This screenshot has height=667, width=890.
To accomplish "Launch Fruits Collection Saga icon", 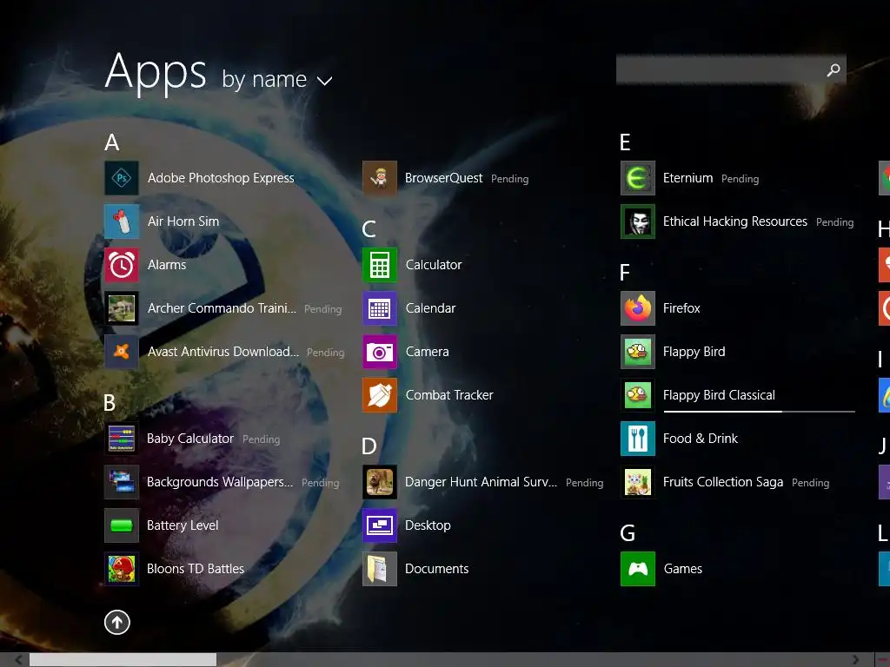I will [x=637, y=482].
